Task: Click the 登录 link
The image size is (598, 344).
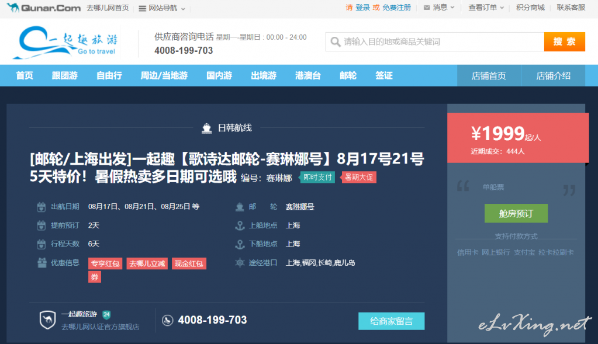Action: point(362,8)
